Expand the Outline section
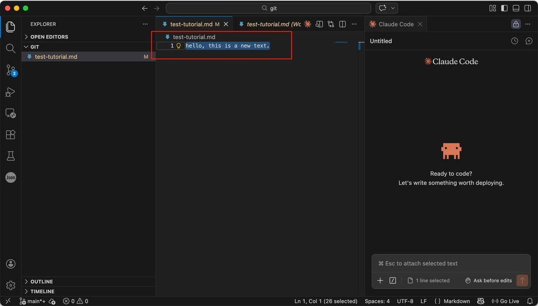 click(89, 282)
